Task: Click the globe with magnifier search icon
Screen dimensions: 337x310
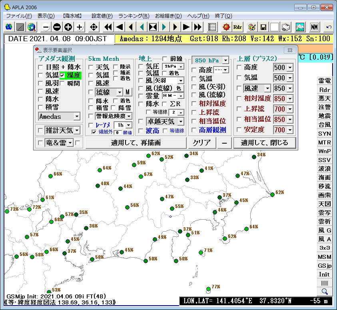Action: [32, 27]
